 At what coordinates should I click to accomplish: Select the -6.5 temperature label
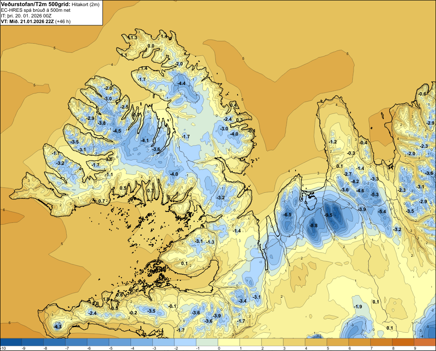click(287, 215)
